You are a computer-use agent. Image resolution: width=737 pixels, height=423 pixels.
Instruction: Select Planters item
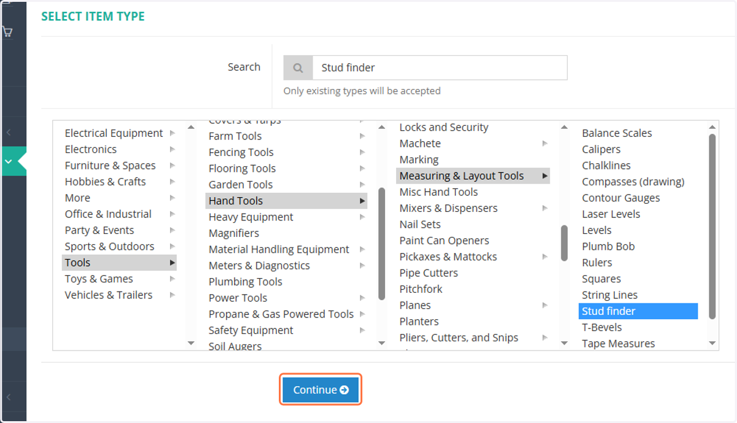click(x=419, y=322)
